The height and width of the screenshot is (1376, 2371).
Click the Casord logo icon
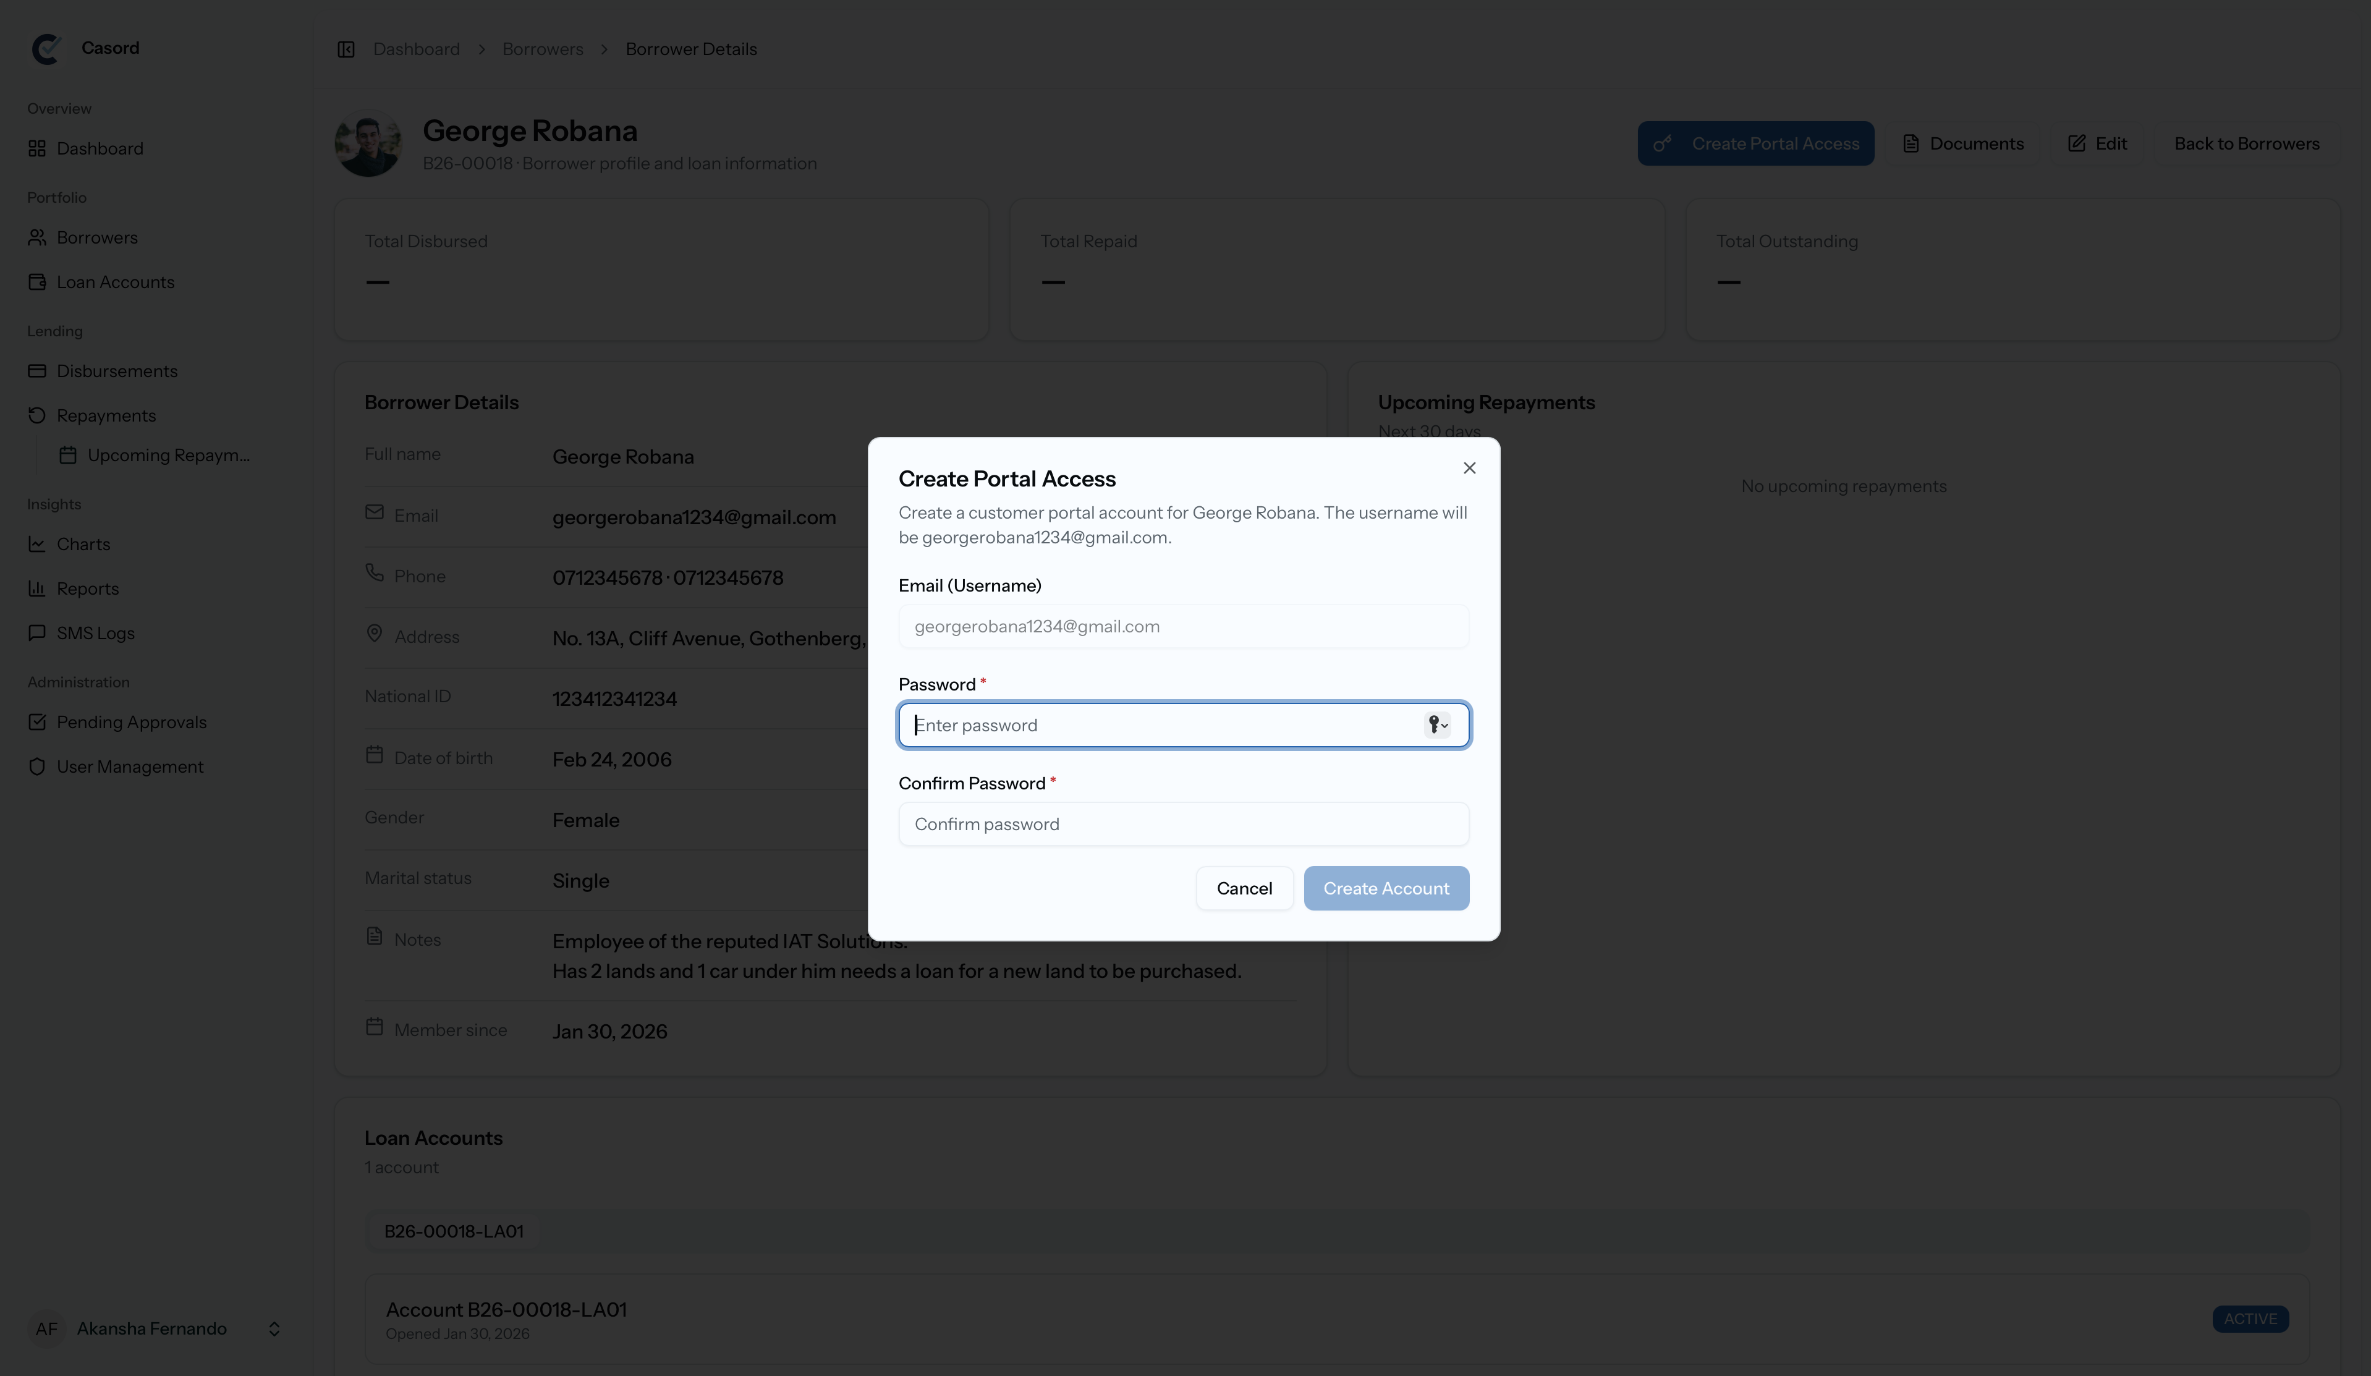(x=46, y=48)
